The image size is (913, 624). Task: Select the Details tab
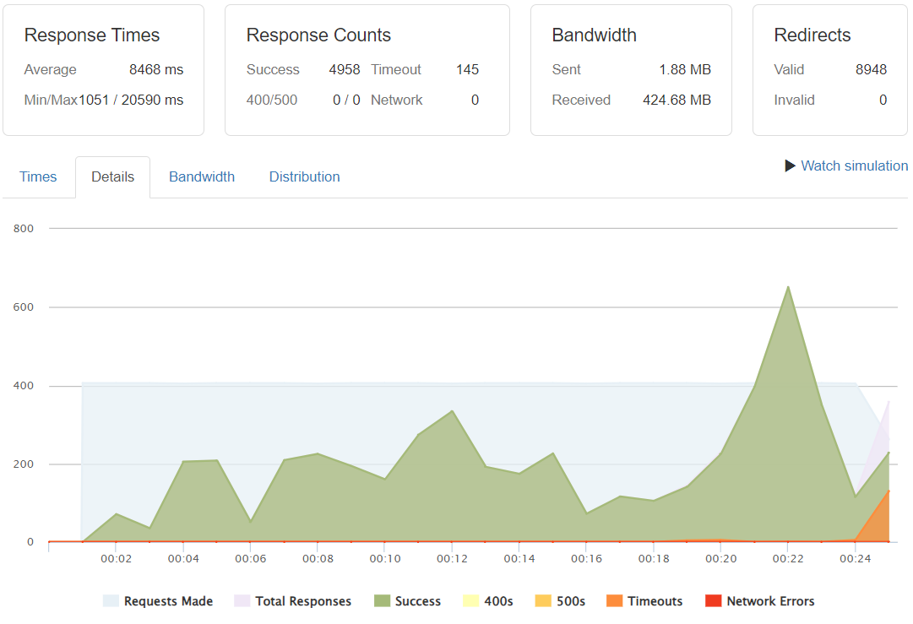coord(112,176)
